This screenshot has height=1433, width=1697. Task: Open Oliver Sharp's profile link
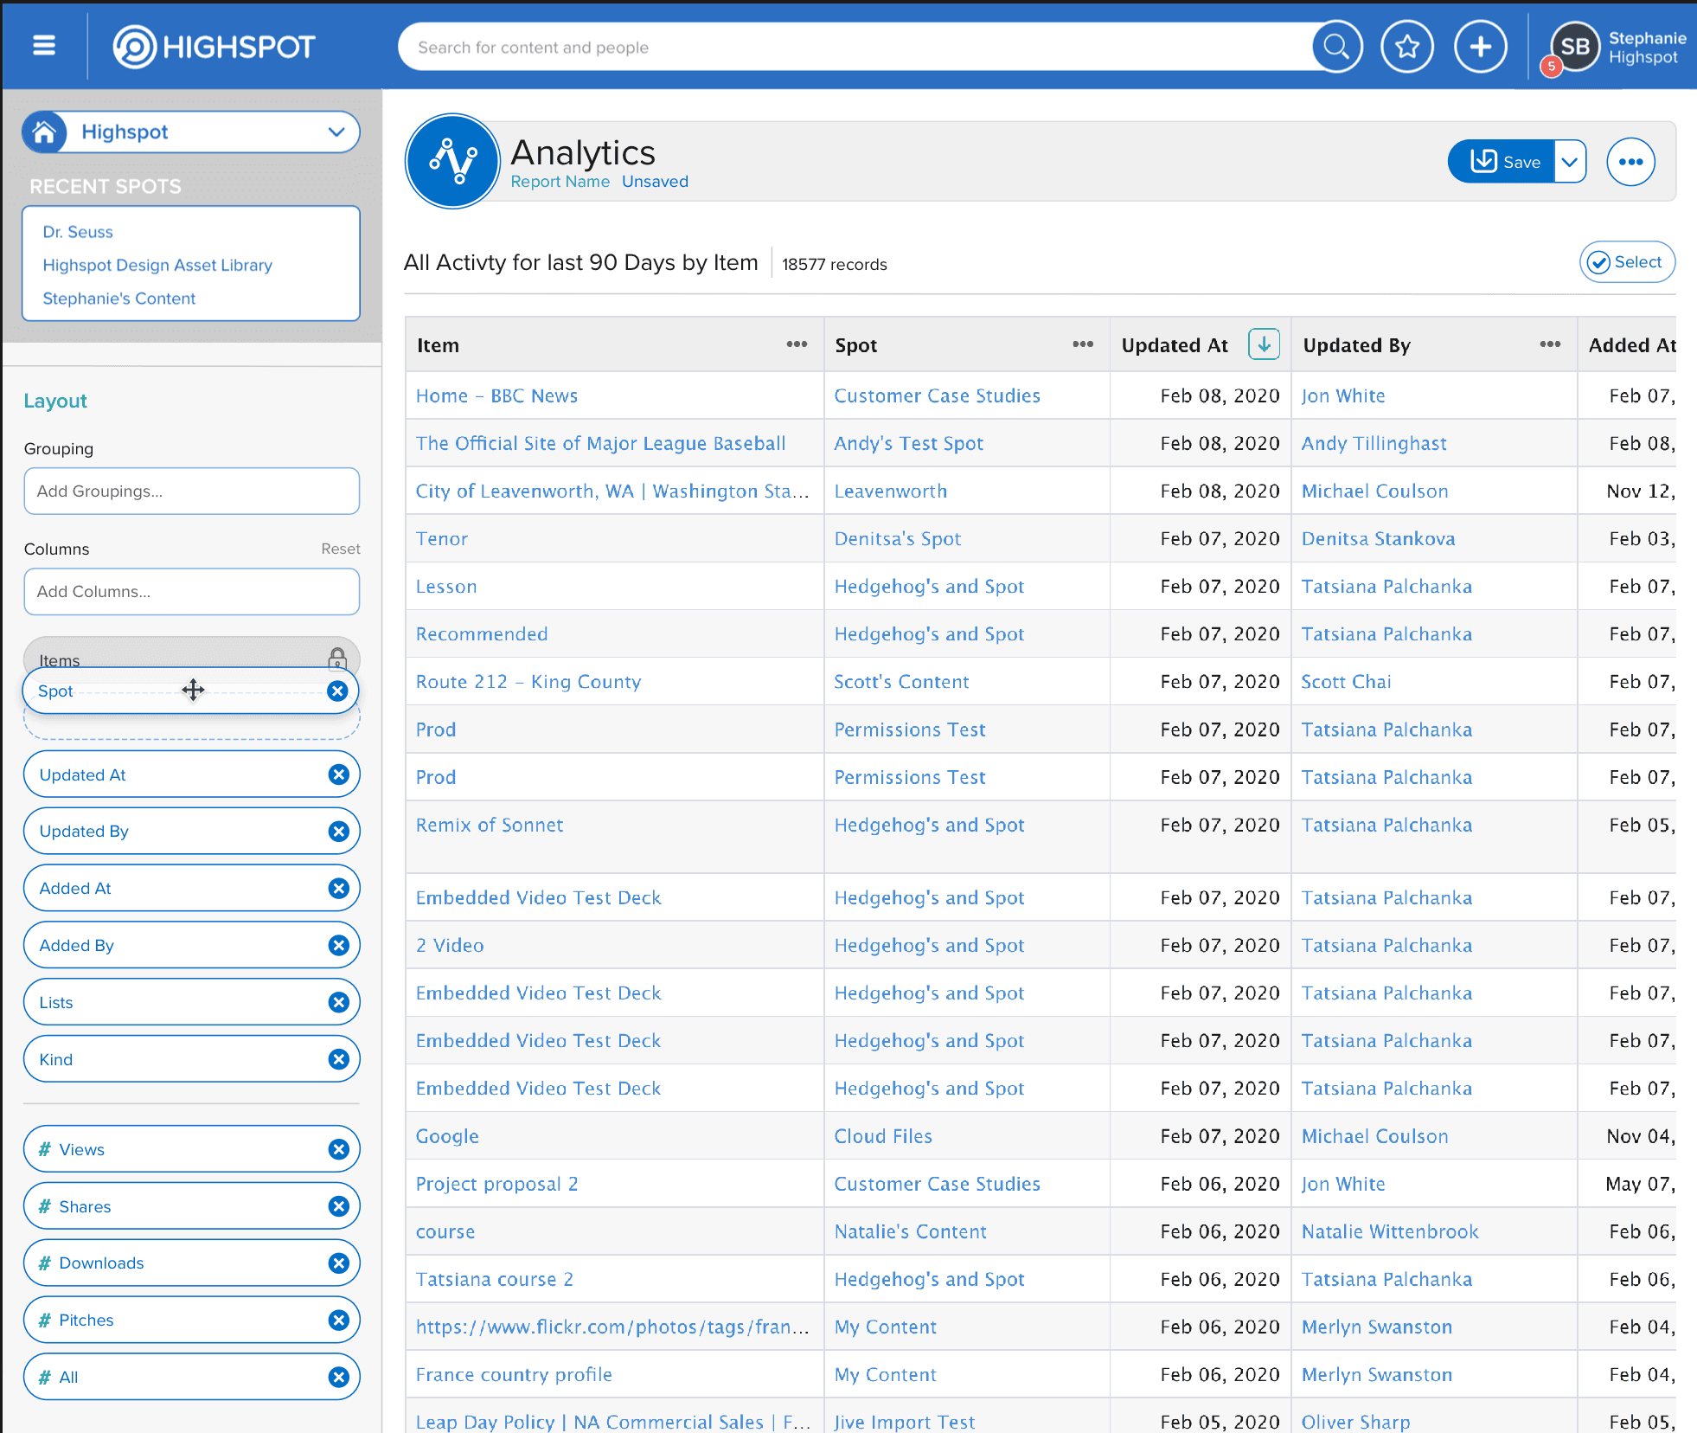pos(1356,1422)
